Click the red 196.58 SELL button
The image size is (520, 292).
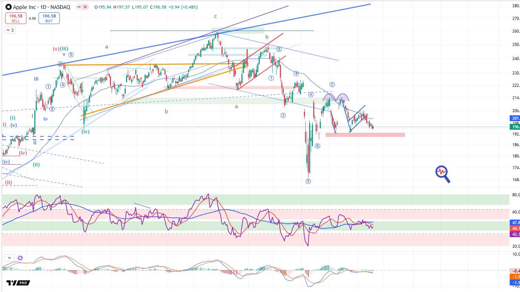click(x=15, y=18)
